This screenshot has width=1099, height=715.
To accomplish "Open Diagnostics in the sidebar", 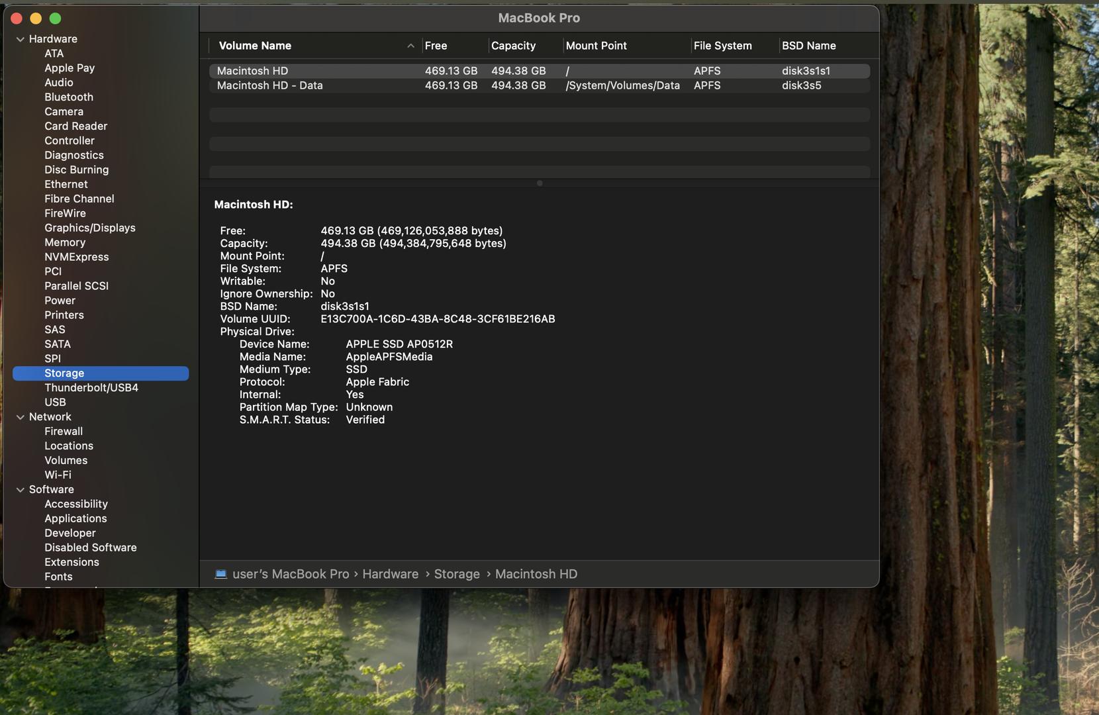I will 74,156.
